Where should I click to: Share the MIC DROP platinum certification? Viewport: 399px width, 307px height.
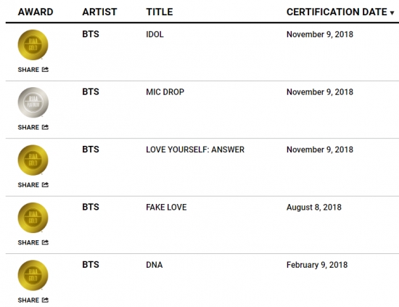33,127
